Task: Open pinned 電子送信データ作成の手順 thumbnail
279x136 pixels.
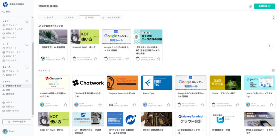Action: pyautogui.click(x=148, y=37)
